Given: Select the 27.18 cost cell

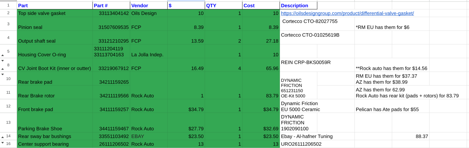Looking at the screenshot, I should 261,38.
